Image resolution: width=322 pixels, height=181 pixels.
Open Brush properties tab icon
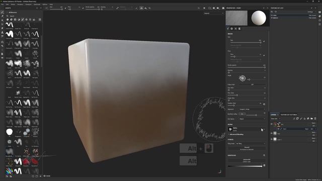pyautogui.click(x=228, y=29)
